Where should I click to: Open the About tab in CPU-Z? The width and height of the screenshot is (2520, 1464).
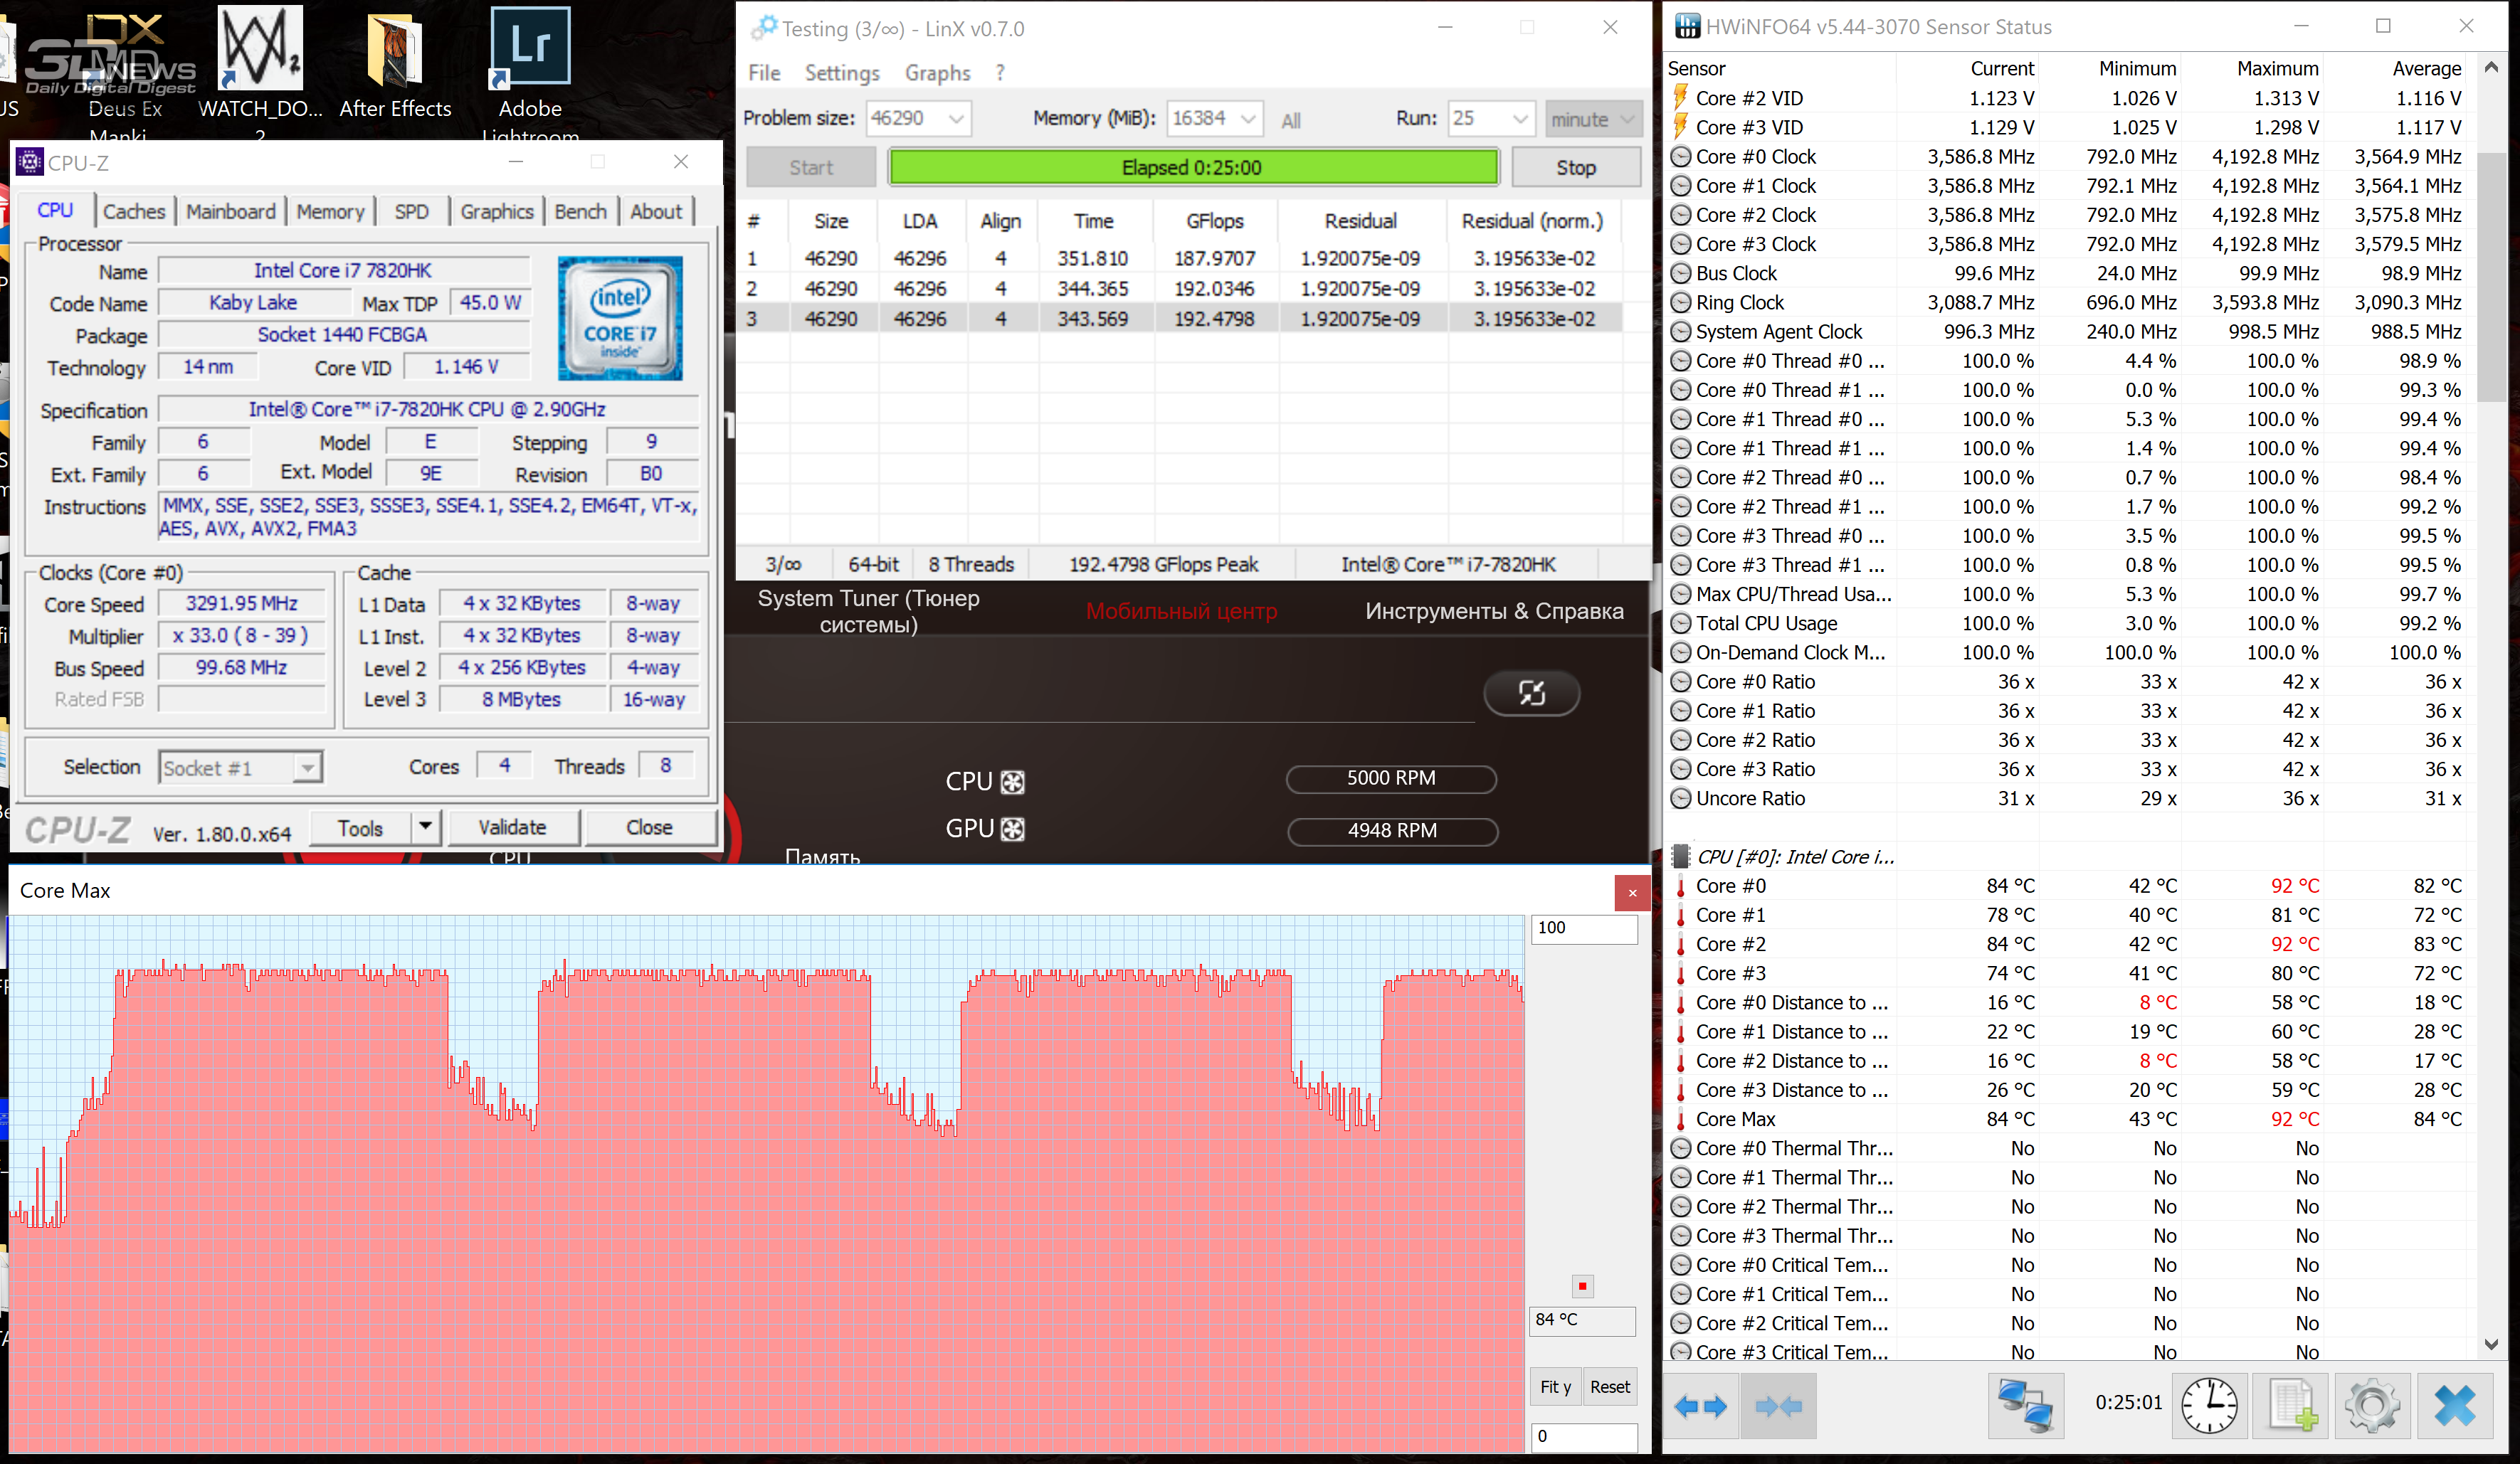656,212
